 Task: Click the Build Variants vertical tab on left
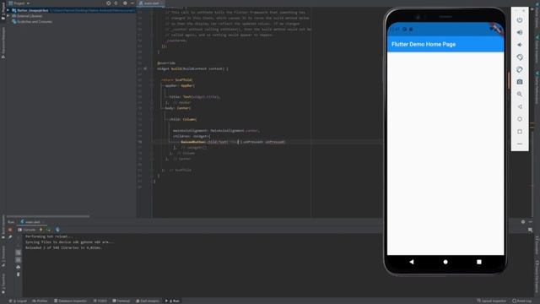tap(3, 227)
